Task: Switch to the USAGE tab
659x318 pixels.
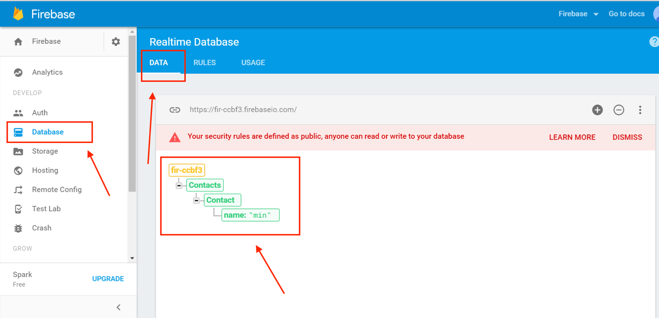Action: [253, 63]
